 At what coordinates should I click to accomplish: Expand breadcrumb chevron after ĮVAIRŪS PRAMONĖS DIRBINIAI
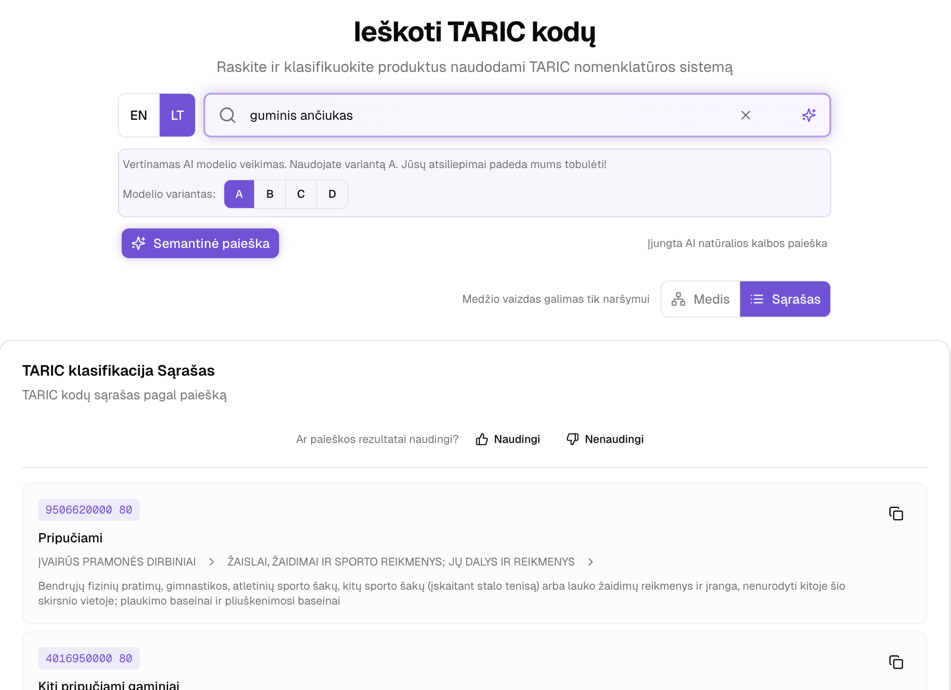[212, 562]
